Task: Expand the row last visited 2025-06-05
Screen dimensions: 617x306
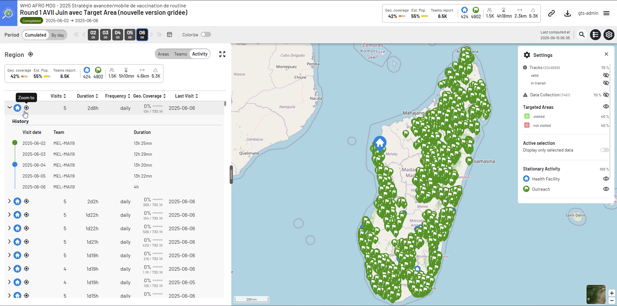Action: [9, 282]
